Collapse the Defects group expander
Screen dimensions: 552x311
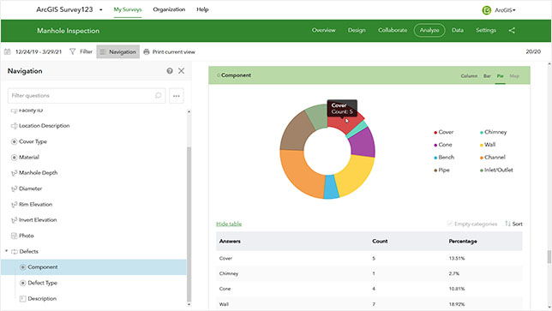coord(6,251)
